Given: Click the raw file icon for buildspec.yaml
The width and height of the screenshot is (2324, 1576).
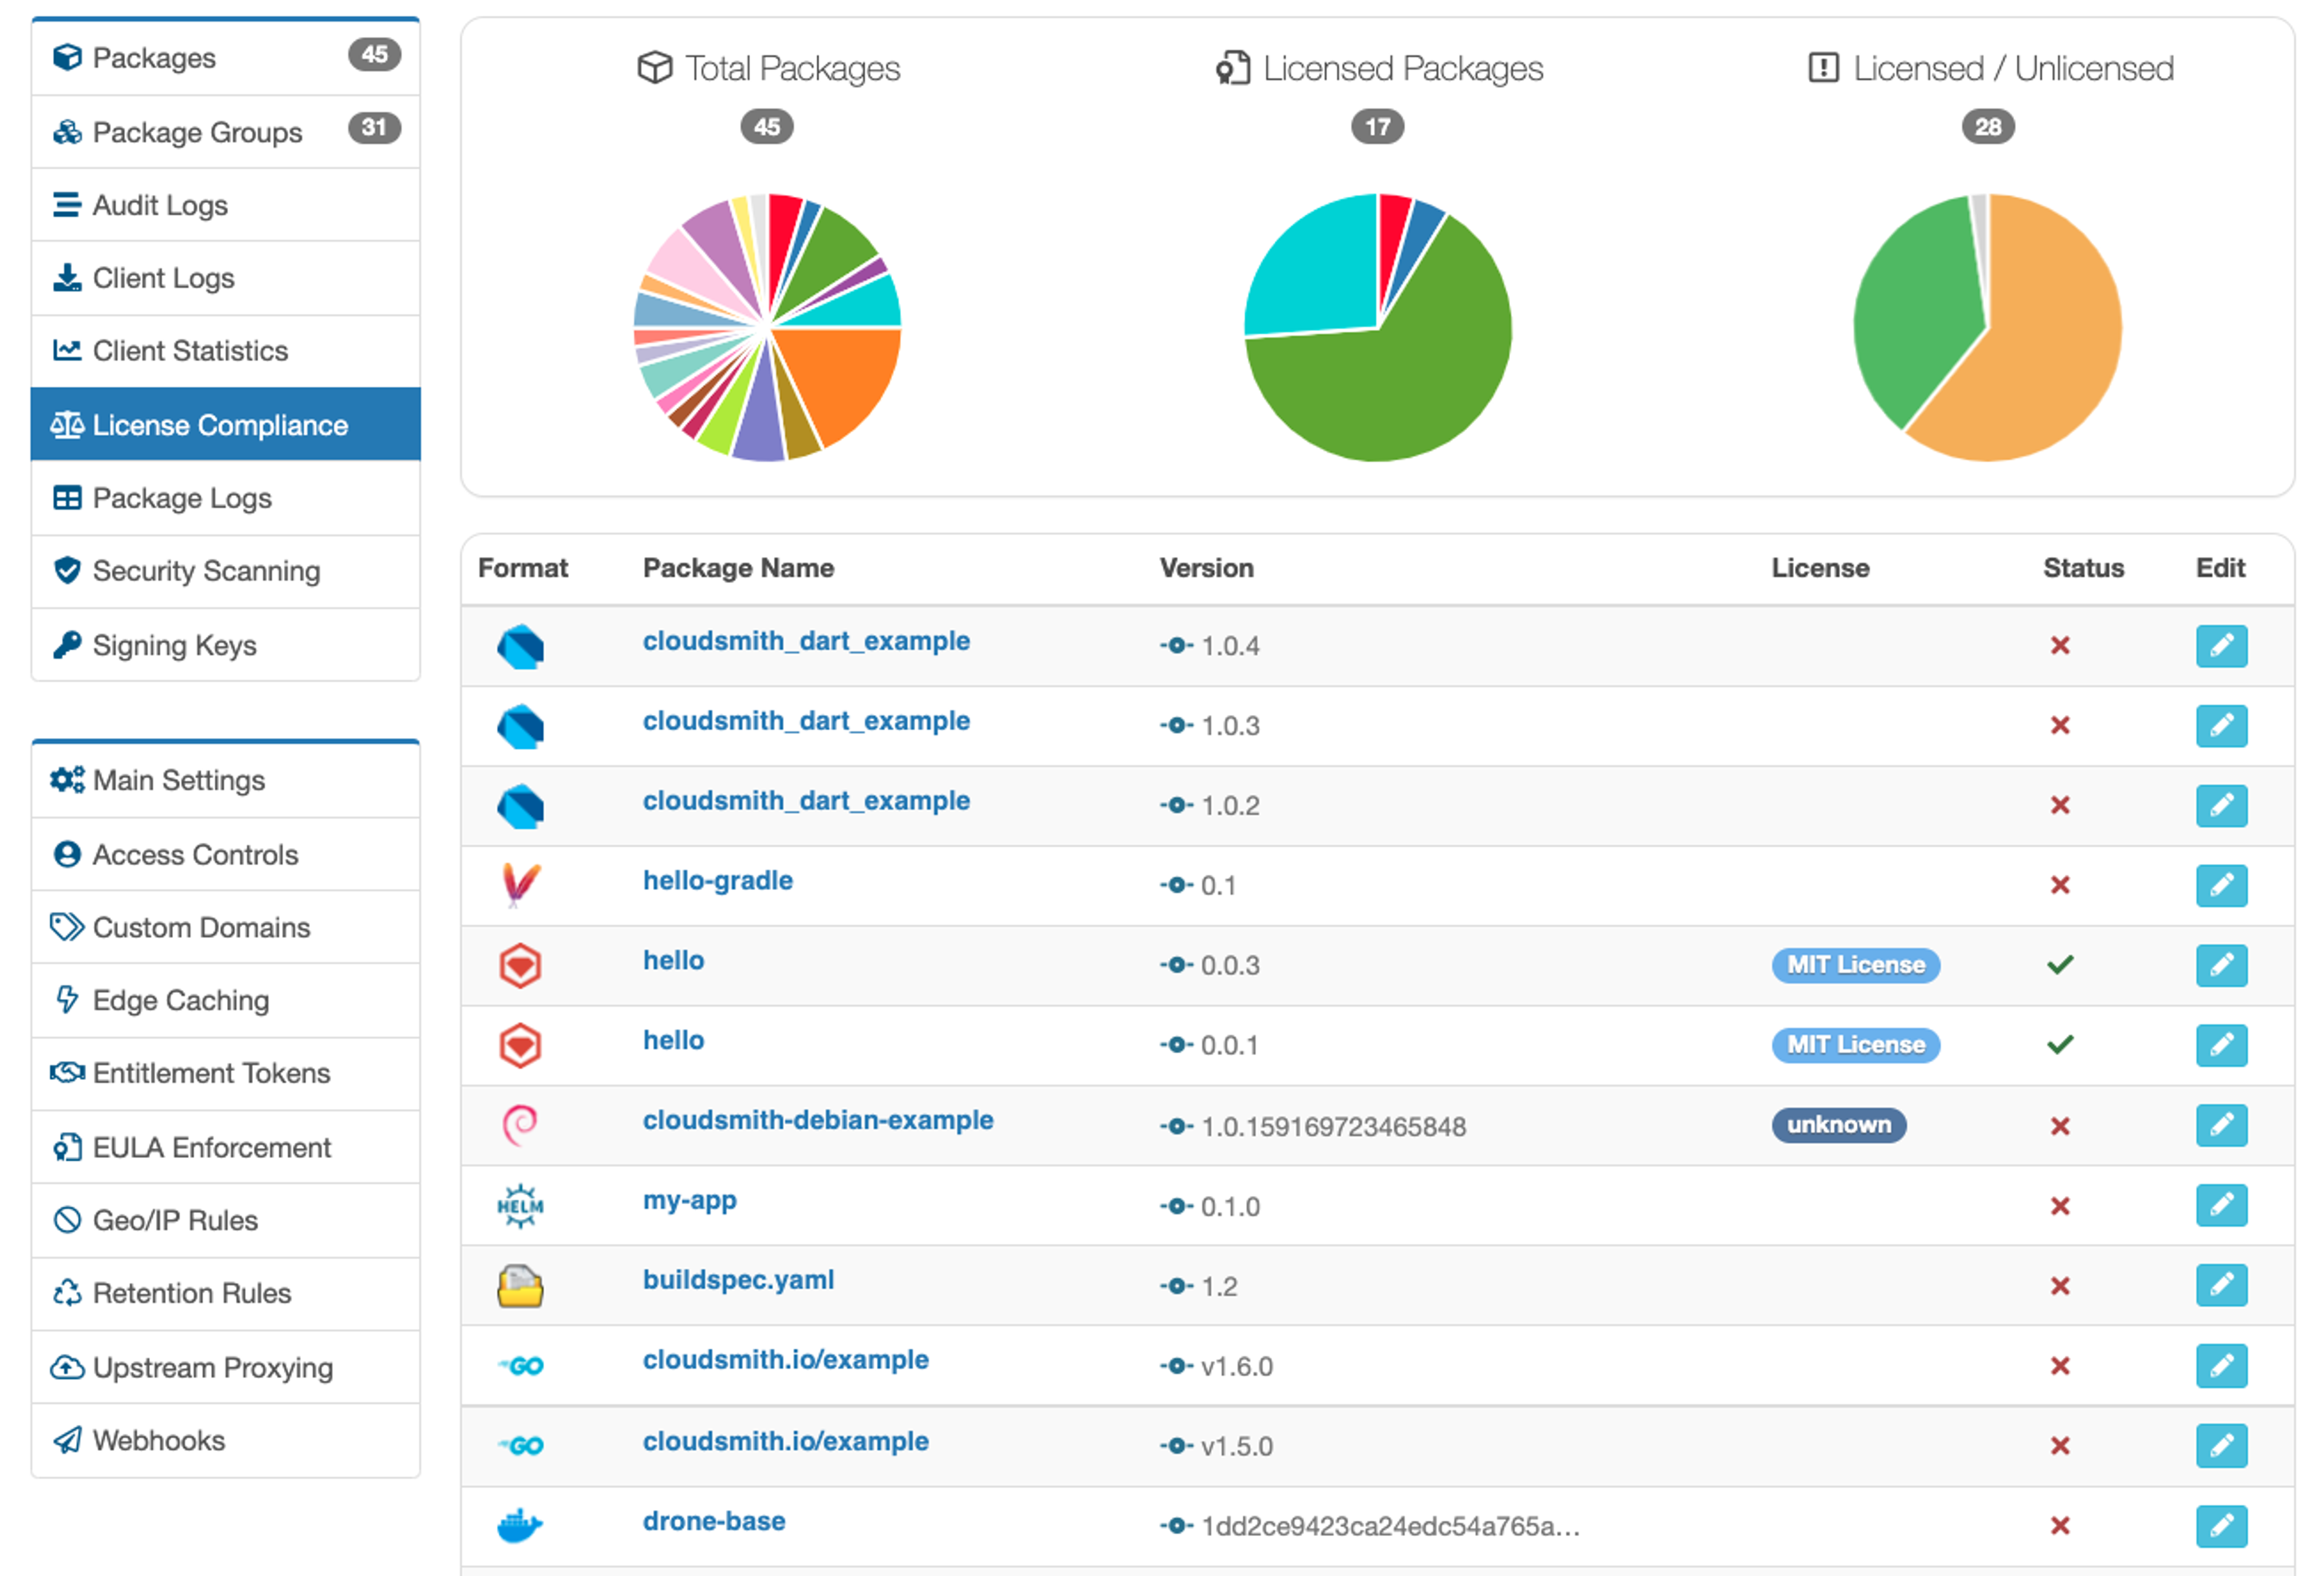Looking at the screenshot, I should 520,1286.
